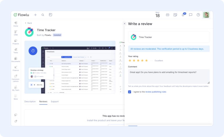224x137 pixels.
Task: Set rating to three stars
Action: click(x=138, y=61)
